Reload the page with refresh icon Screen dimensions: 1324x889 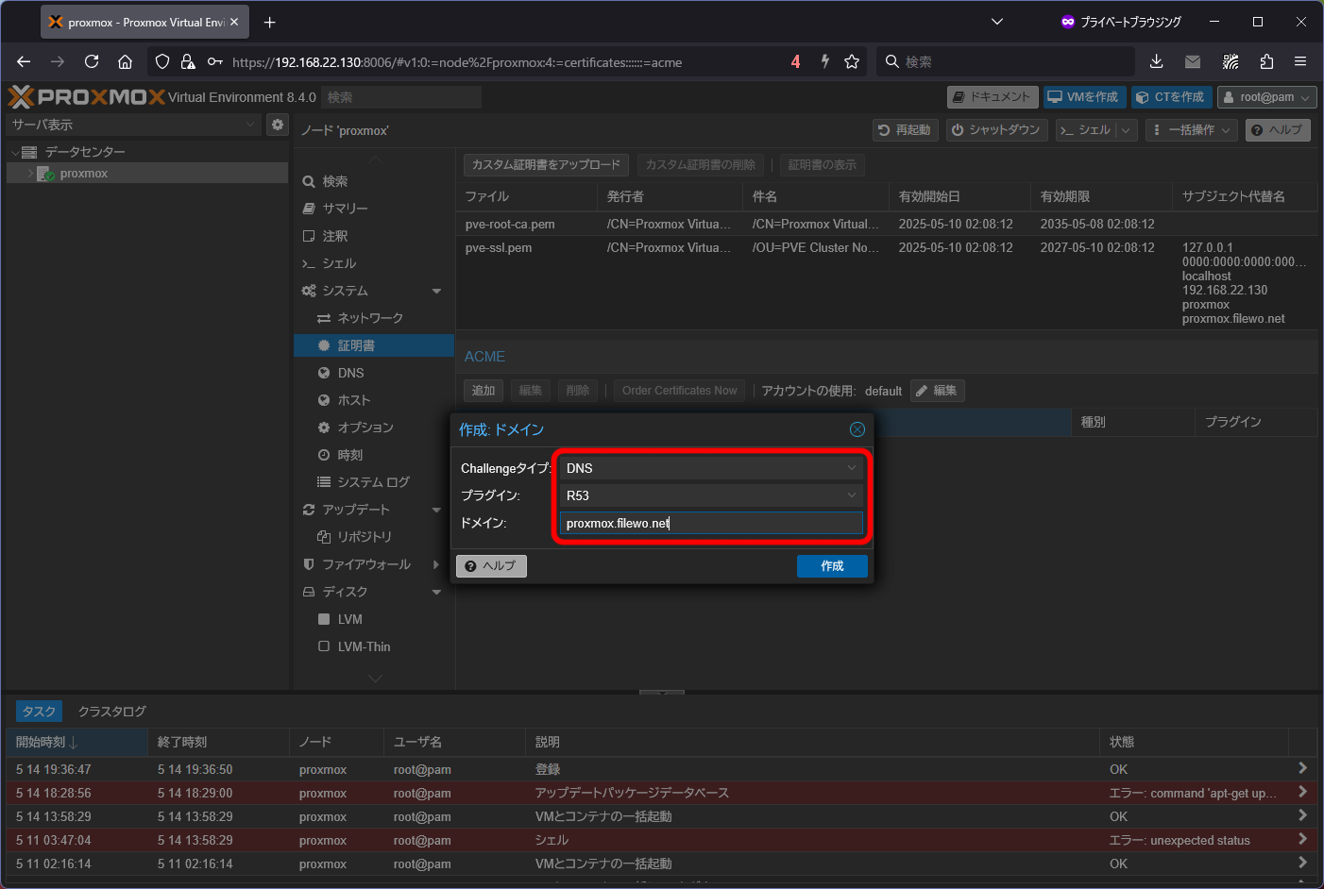click(92, 61)
